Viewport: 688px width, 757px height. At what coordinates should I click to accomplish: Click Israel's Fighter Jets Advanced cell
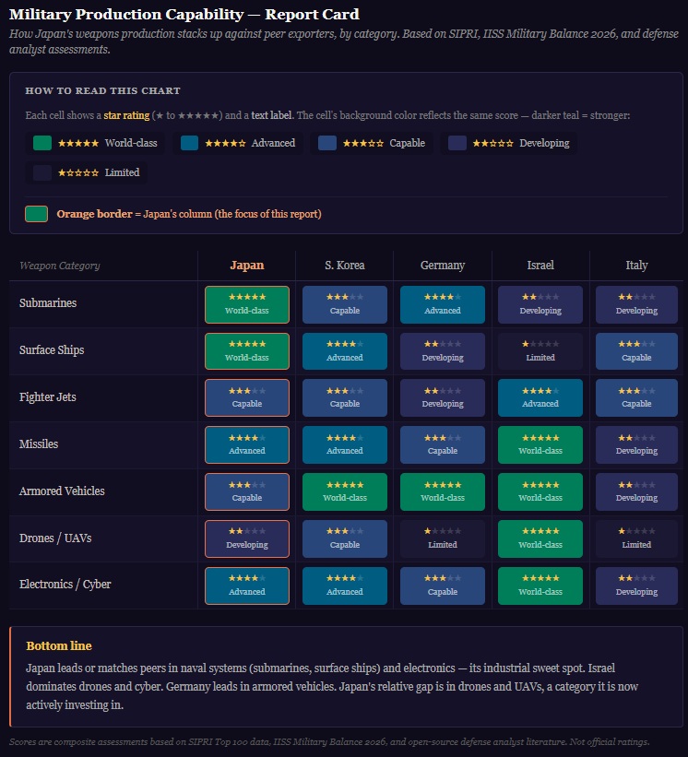[x=540, y=397]
